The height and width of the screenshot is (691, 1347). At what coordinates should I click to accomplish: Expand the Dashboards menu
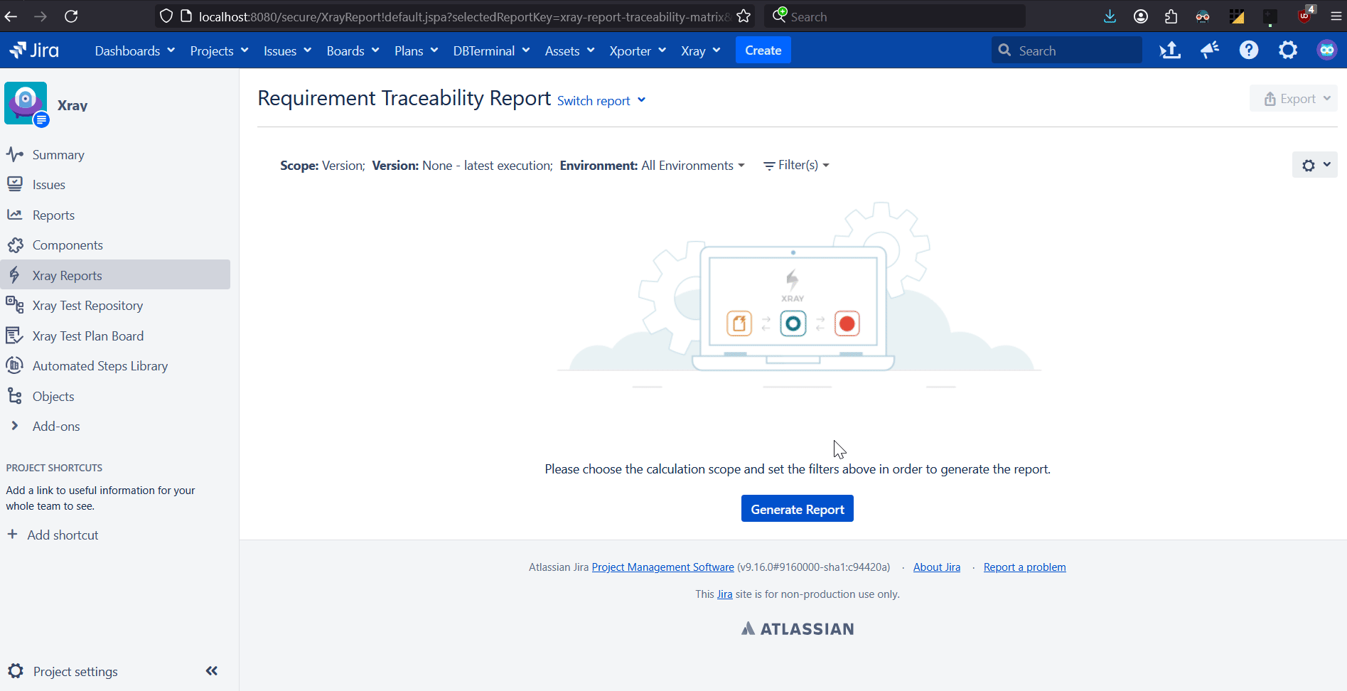point(134,50)
